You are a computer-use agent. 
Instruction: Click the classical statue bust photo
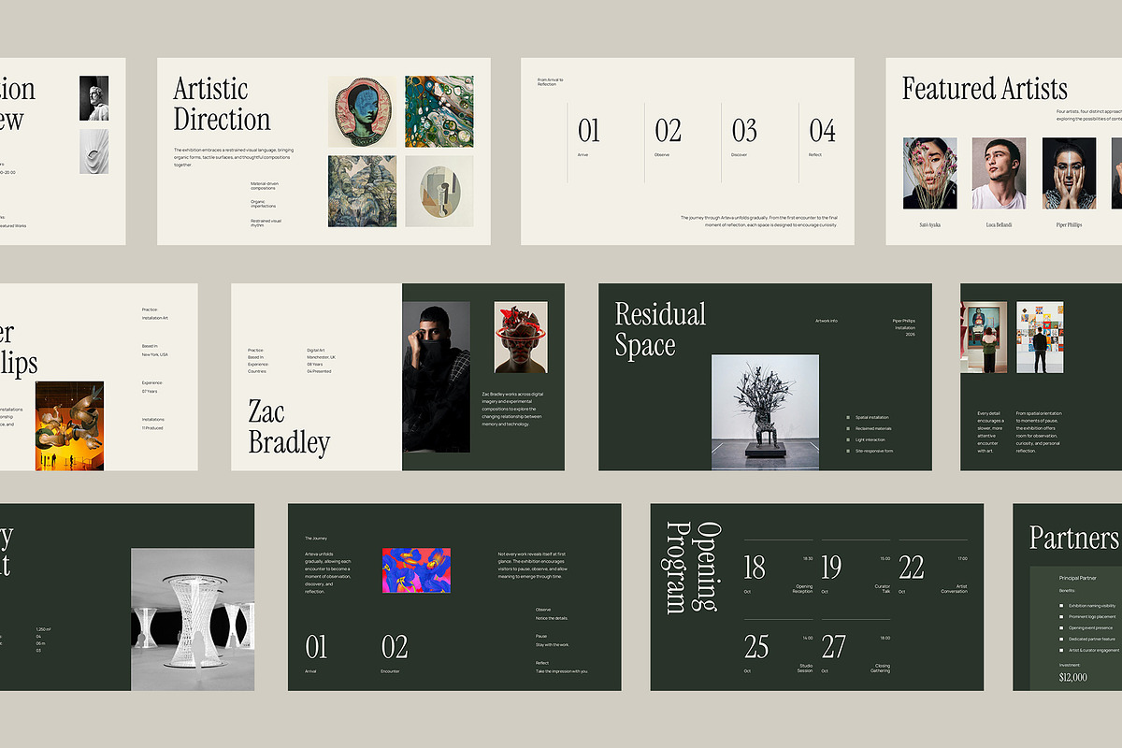coord(93,98)
